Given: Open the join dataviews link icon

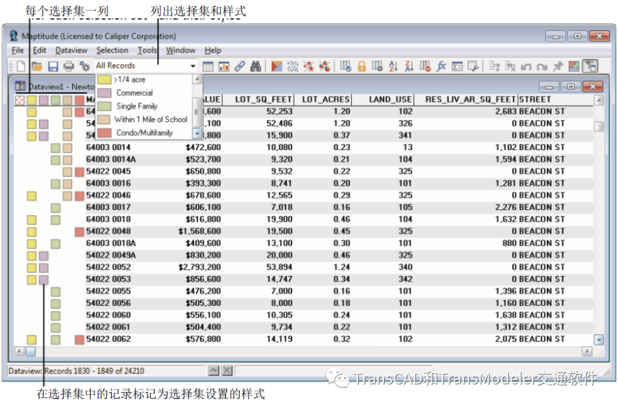Looking at the screenshot, I should (239, 65).
